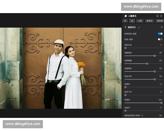Viewport: 164px width, 131px height.
Task: Click the brush icon beside 脸部优化
Action: coord(139,27)
